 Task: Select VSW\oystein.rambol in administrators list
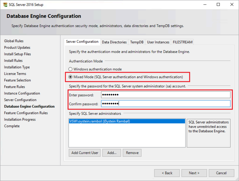(x=100, y=121)
